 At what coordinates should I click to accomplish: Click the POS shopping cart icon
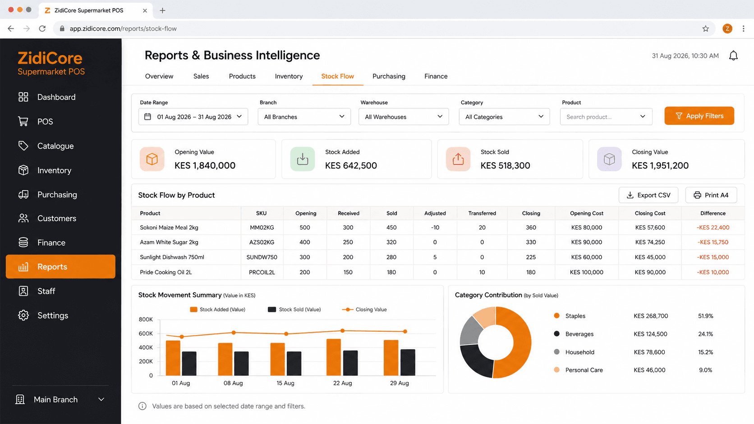pyautogui.click(x=23, y=121)
